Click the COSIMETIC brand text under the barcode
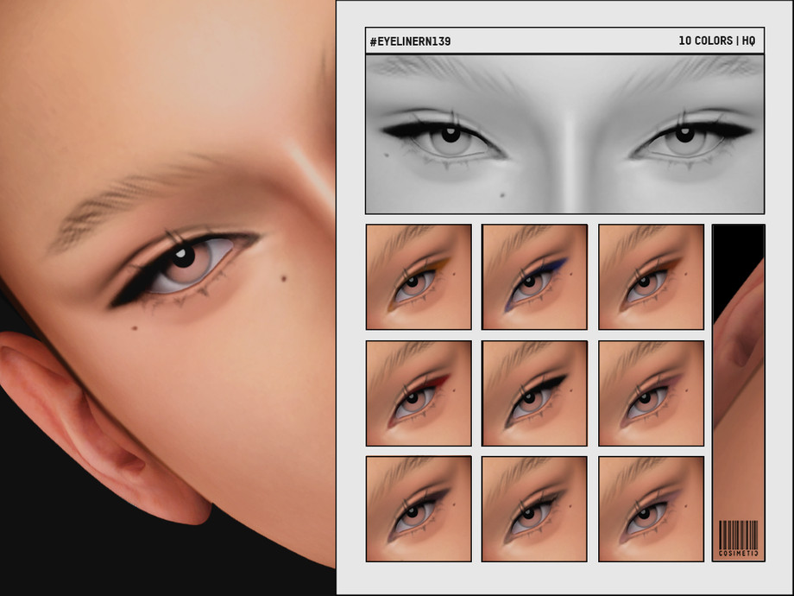794x596 pixels. 738,553
